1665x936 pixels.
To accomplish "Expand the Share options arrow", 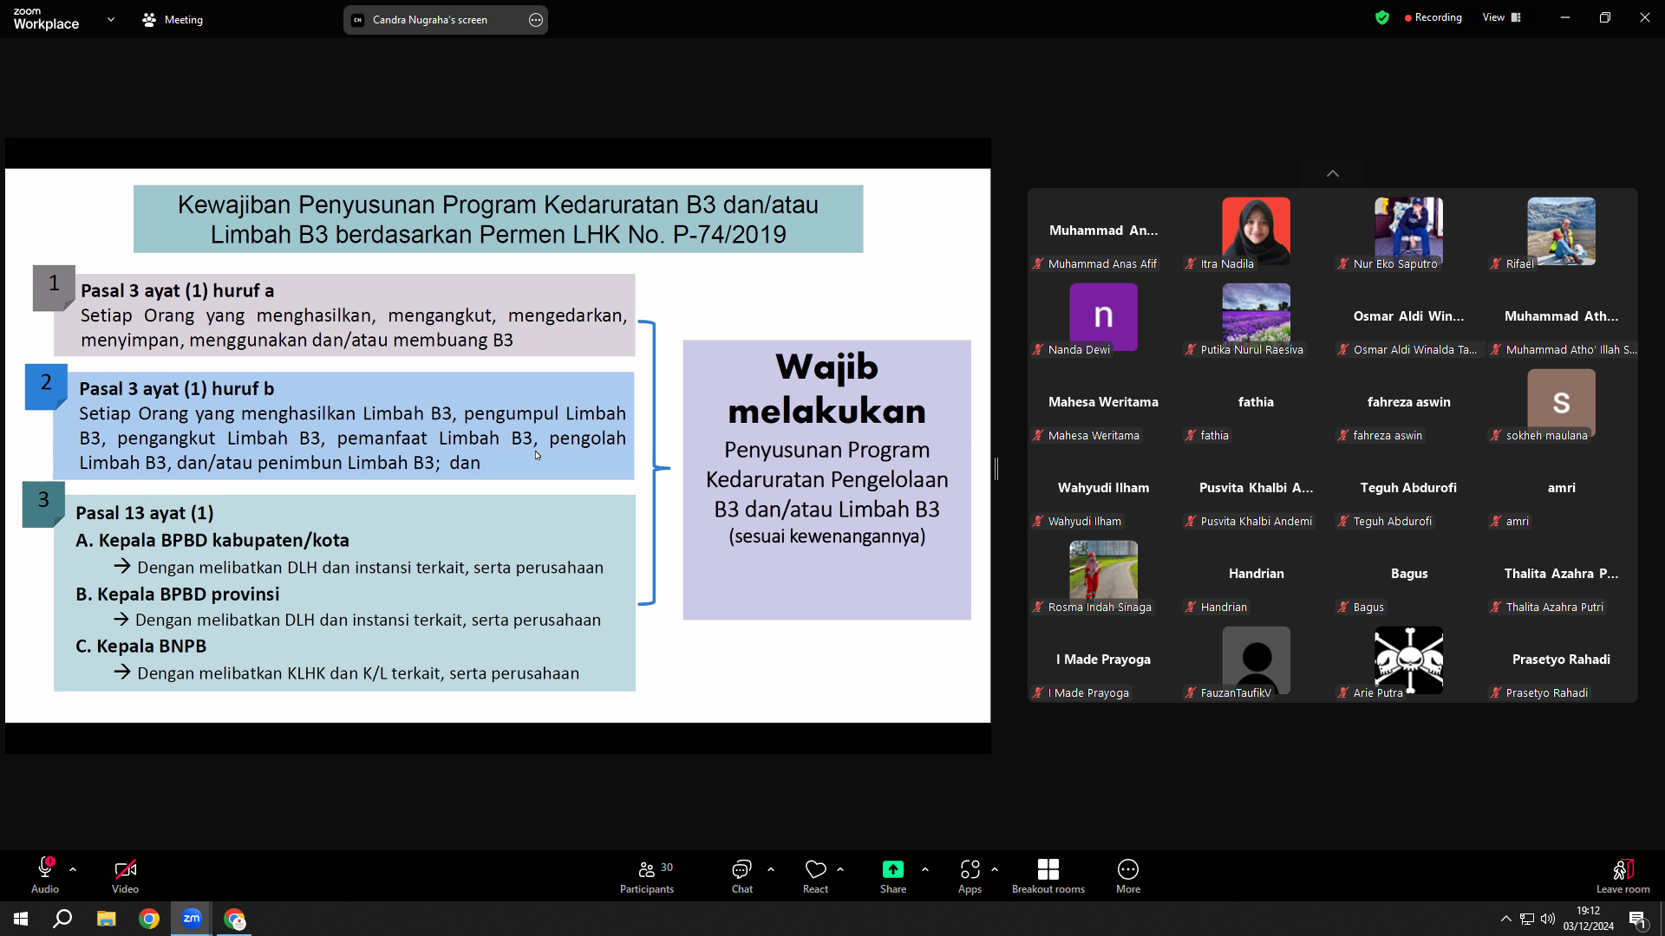I will click(x=925, y=869).
